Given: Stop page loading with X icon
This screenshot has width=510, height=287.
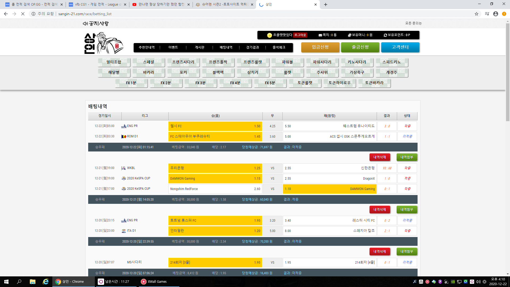Looking at the screenshot, I should [23, 14].
